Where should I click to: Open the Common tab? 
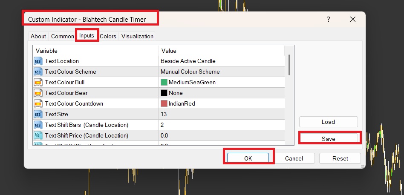pos(62,36)
